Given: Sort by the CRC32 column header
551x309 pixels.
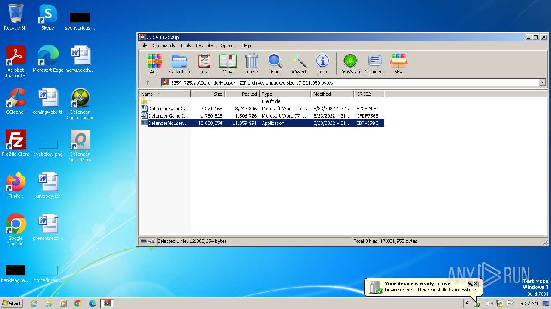Looking at the screenshot, I should 369,94.
